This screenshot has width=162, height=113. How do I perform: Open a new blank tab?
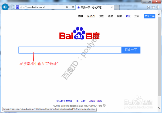pos(117,8)
